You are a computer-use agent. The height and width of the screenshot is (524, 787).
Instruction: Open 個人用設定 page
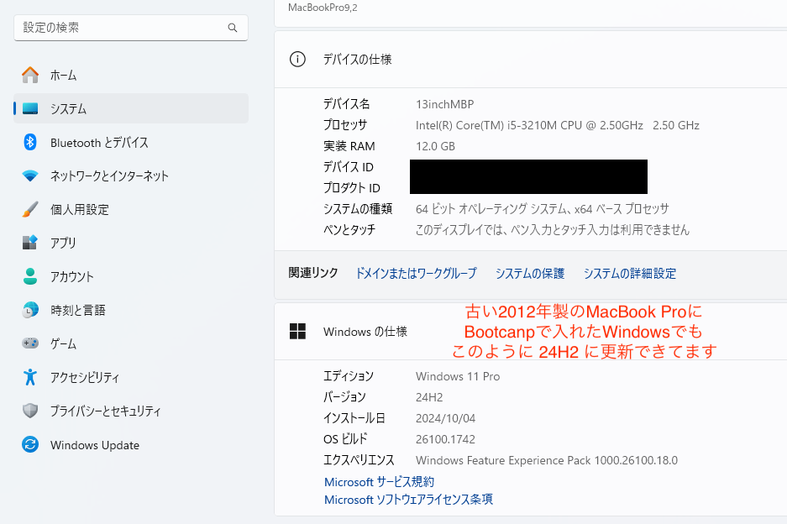point(131,209)
